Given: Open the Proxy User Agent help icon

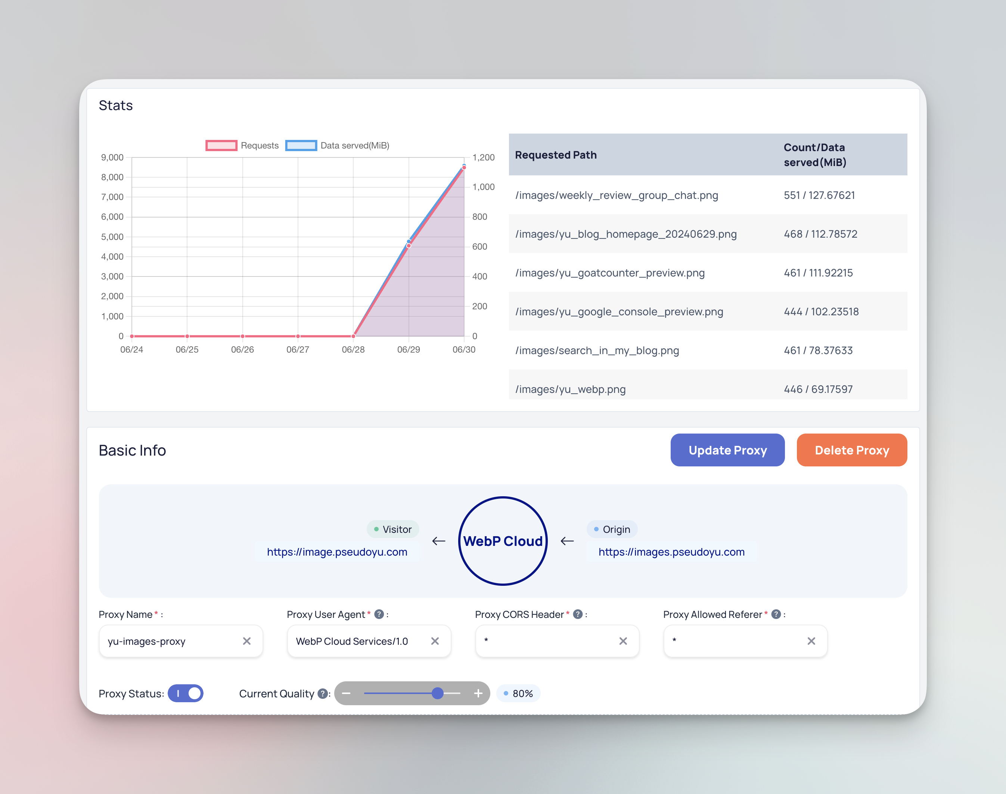Looking at the screenshot, I should 379,614.
